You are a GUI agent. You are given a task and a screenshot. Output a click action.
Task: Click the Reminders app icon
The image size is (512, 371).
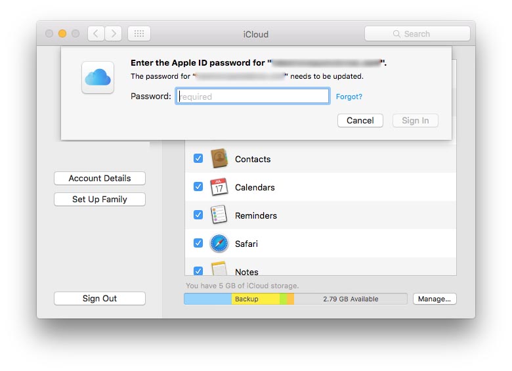point(219,215)
